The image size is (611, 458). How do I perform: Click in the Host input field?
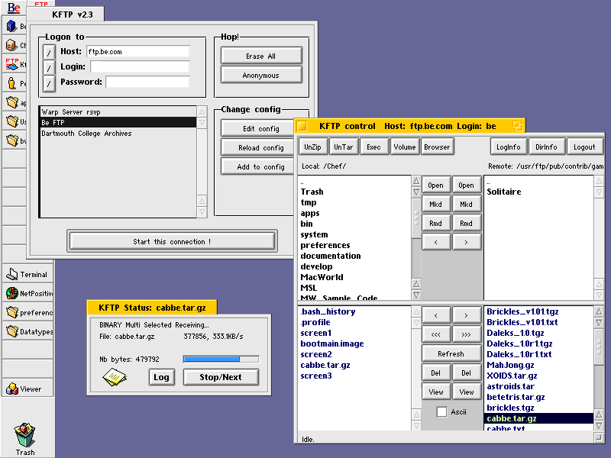[138, 51]
